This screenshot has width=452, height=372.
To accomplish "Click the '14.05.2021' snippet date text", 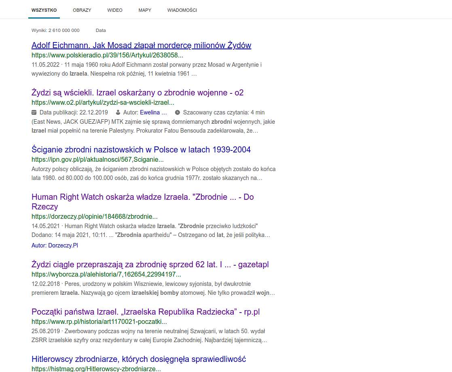I will coord(45,226).
